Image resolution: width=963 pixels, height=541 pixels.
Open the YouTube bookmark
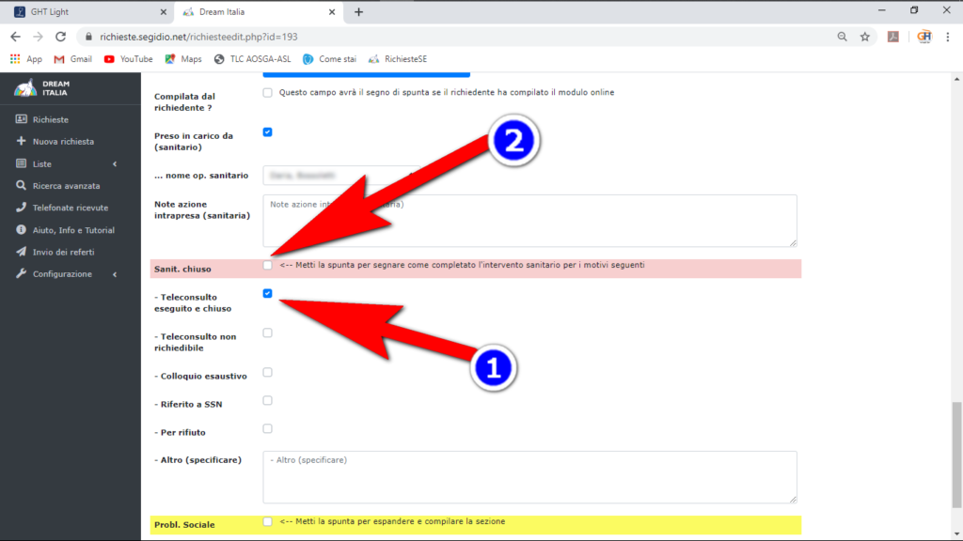128,59
